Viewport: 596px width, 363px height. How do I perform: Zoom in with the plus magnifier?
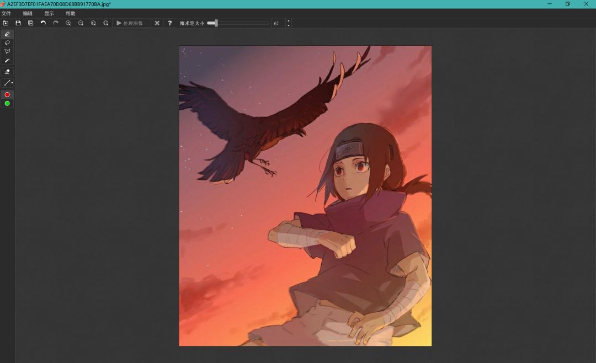[x=68, y=23]
